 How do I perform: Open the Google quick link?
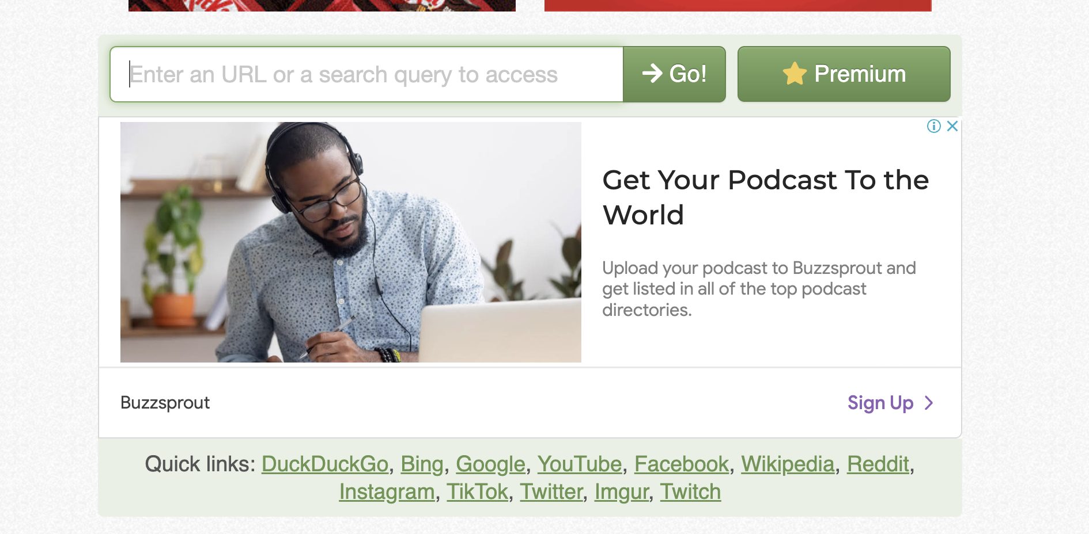(490, 464)
